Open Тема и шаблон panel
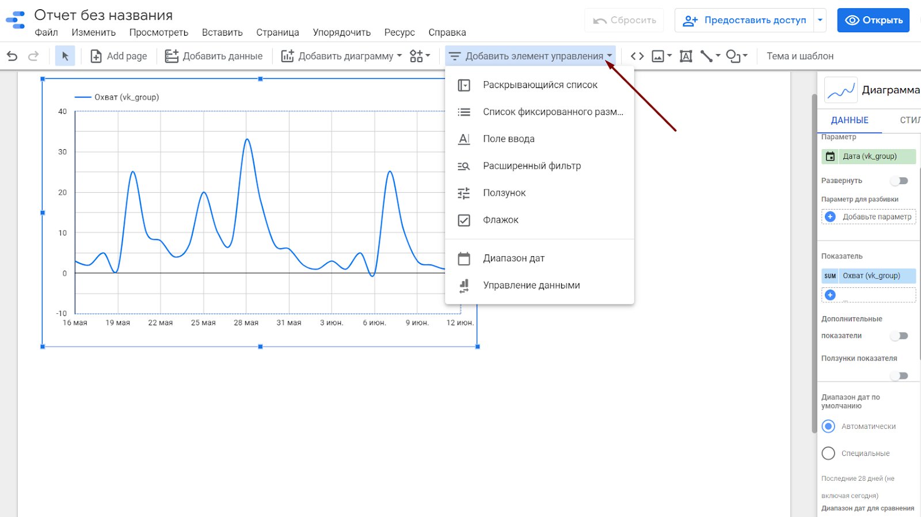The width and height of the screenshot is (921, 517). click(800, 56)
